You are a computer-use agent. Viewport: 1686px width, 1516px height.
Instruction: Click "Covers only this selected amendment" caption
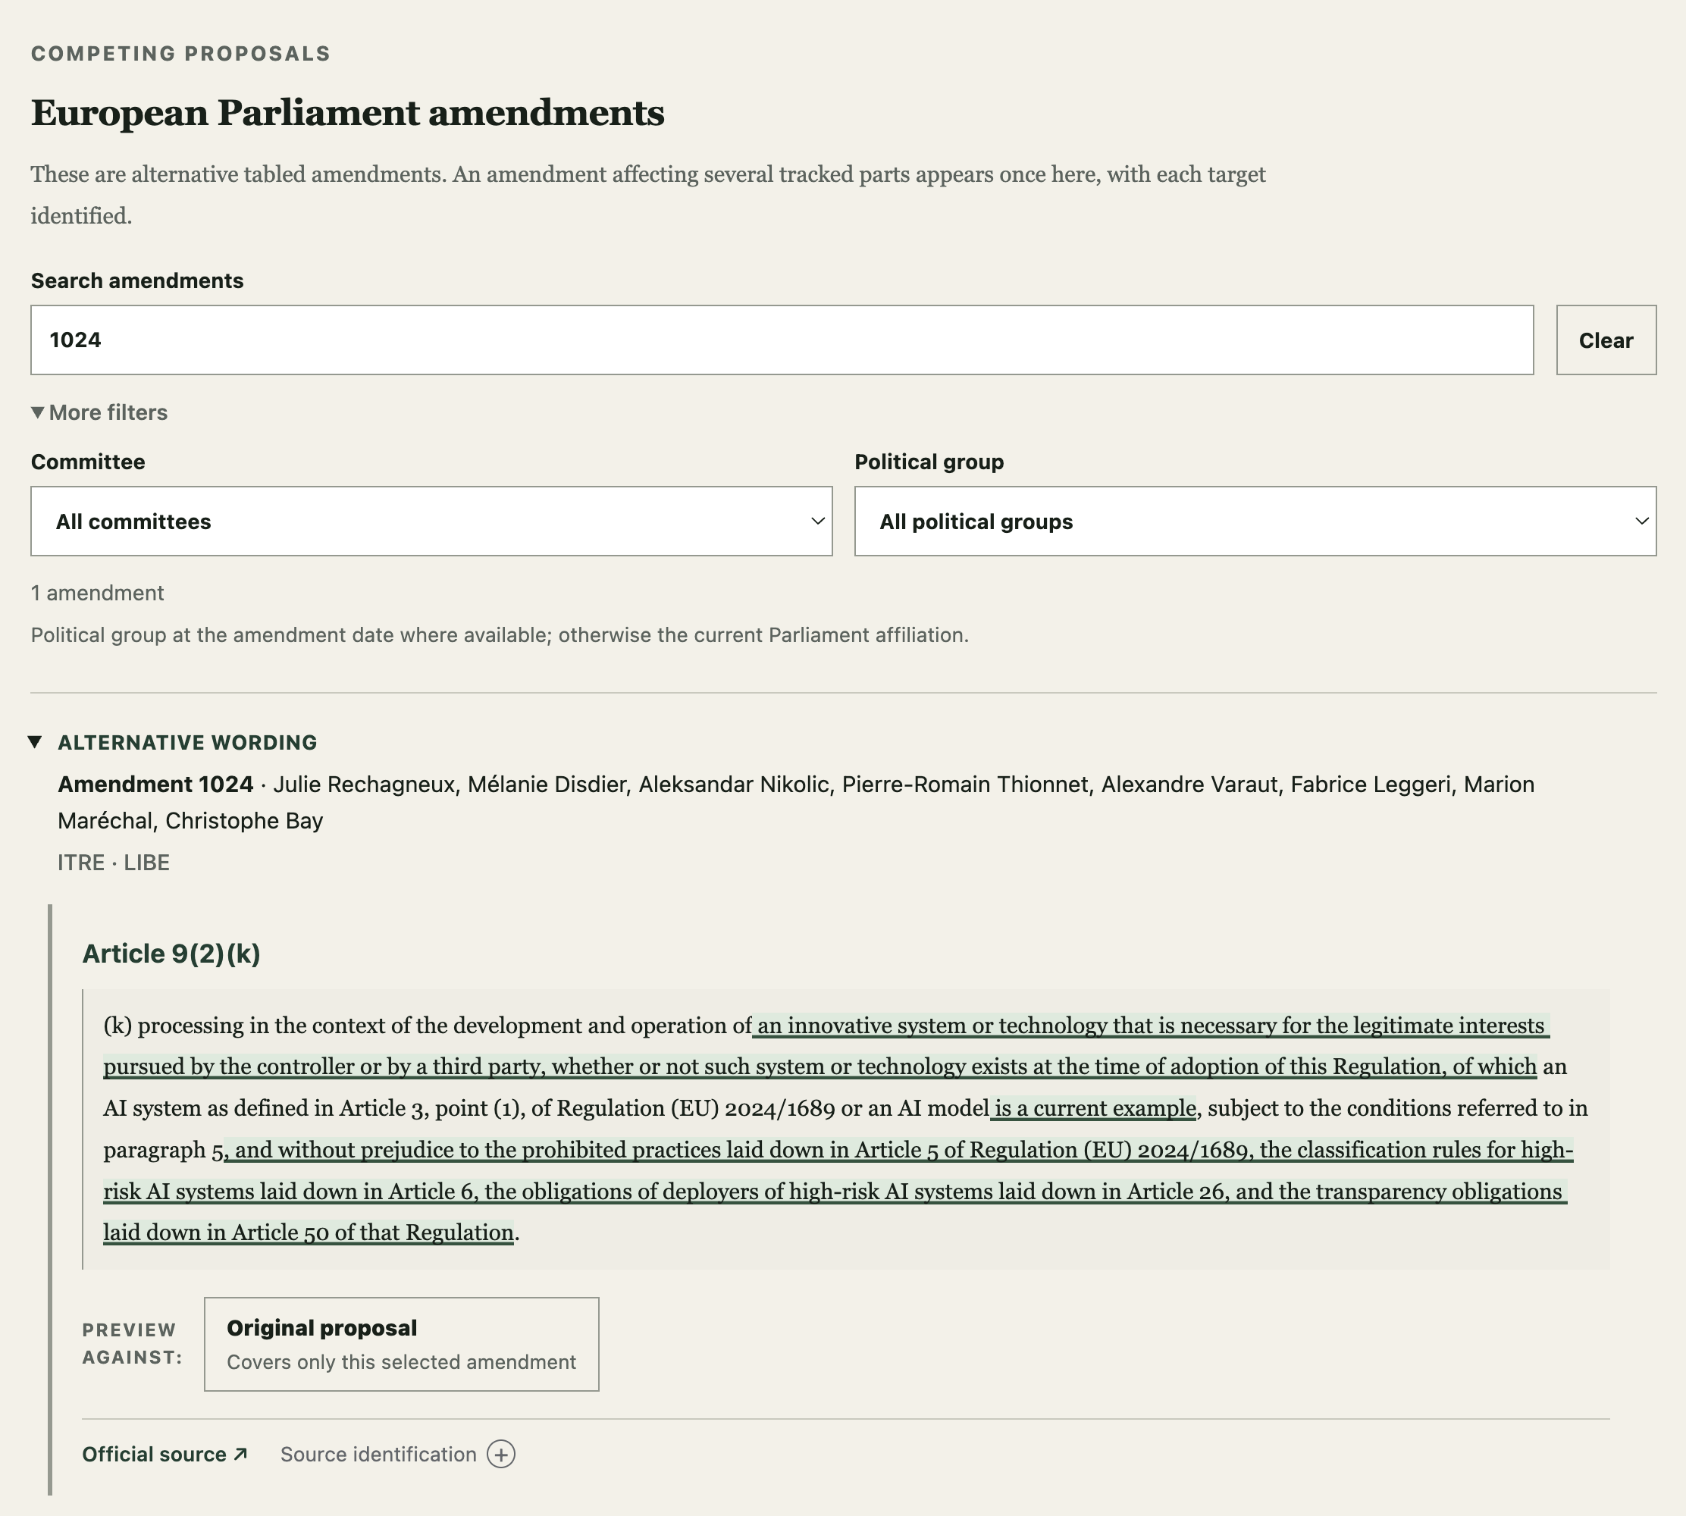pyautogui.click(x=402, y=1362)
